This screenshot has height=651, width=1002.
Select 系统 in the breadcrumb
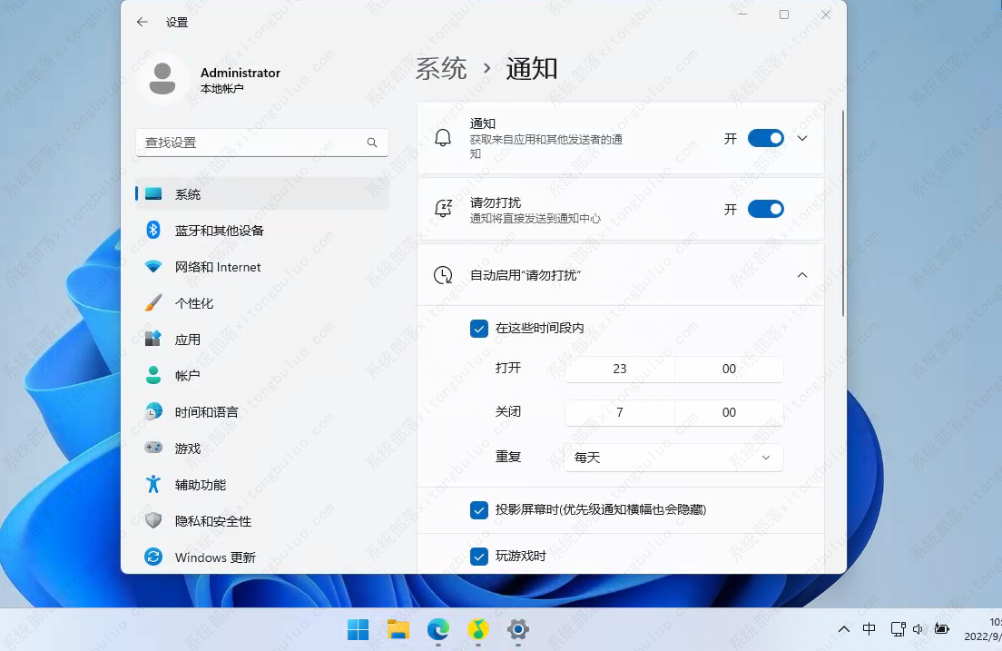point(441,67)
